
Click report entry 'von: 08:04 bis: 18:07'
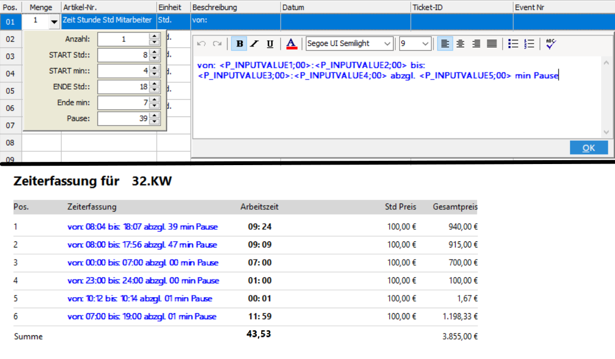click(x=142, y=226)
